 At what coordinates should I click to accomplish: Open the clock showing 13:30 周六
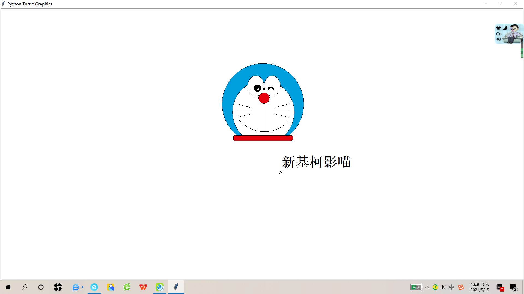(480, 287)
